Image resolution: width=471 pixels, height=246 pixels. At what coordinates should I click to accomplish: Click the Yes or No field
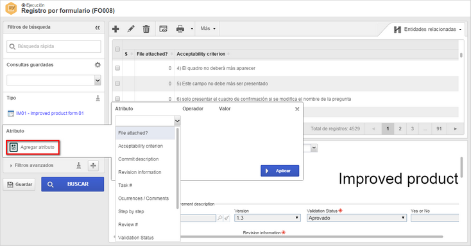point(434,218)
